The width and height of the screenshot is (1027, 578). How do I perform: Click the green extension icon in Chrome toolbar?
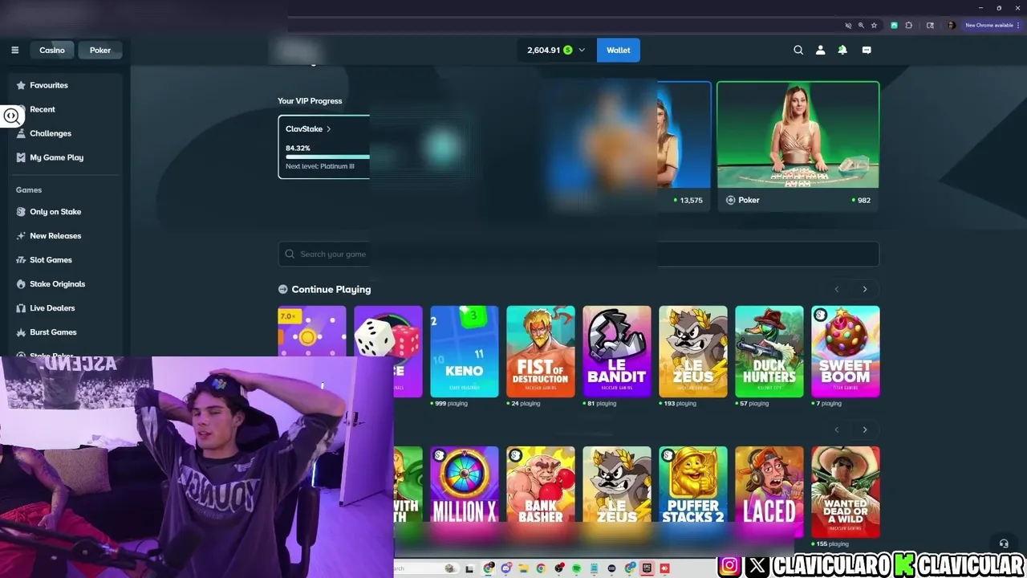coord(894,26)
